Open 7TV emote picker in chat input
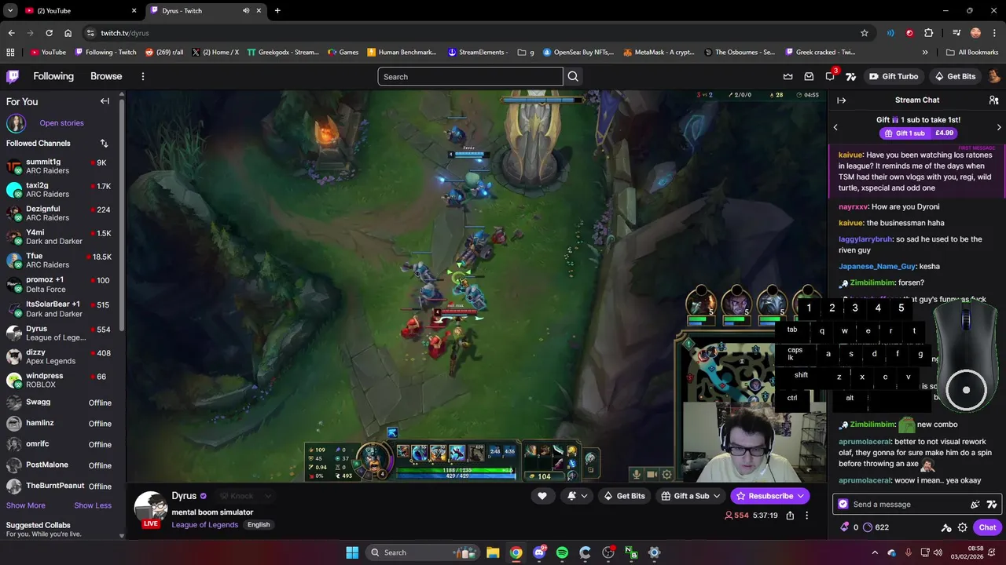The width and height of the screenshot is (1006, 565). tap(992, 505)
